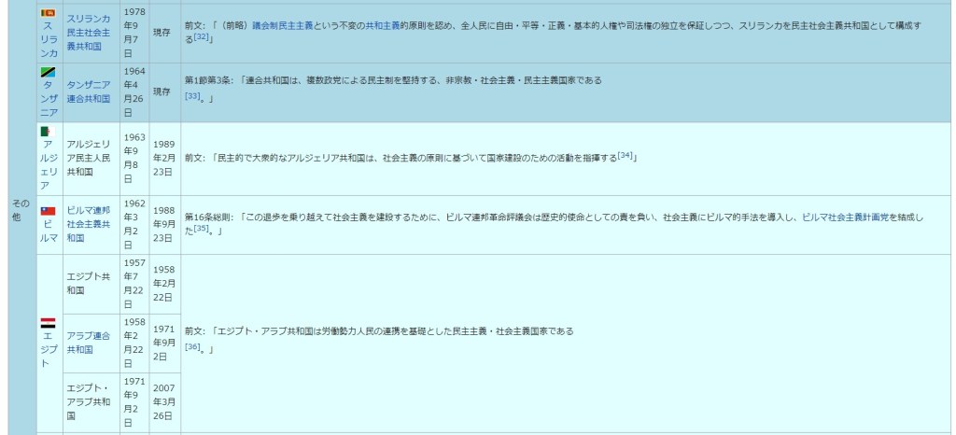Click the Tanzania flag icon
The height and width of the screenshot is (435, 956).
pyautogui.click(x=49, y=73)
